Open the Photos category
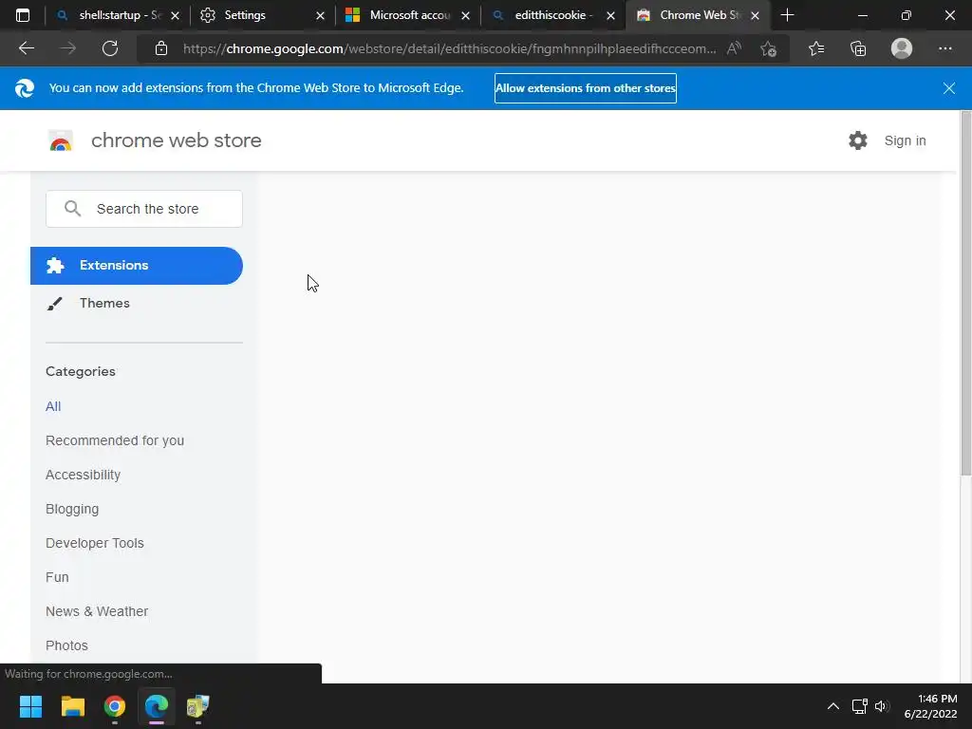This screenshot has width=972, height=729. tap(67, 645)
